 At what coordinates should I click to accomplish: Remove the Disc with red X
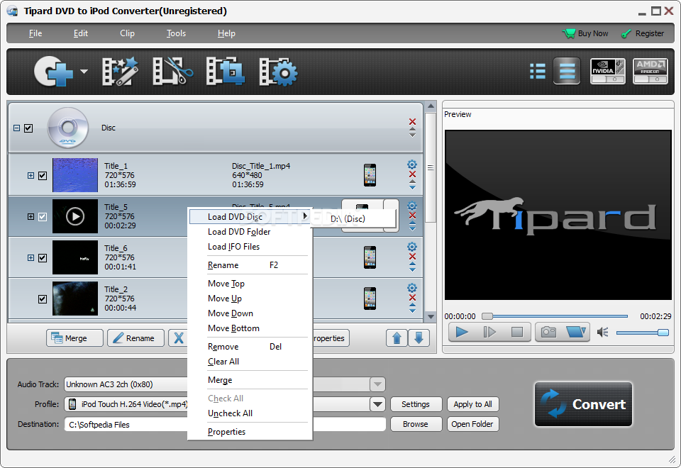pos(413,121)
